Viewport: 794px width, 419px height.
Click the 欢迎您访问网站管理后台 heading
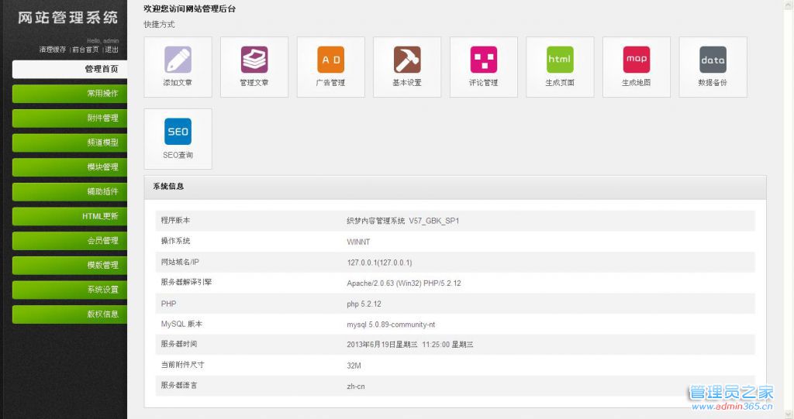(190, 9)
